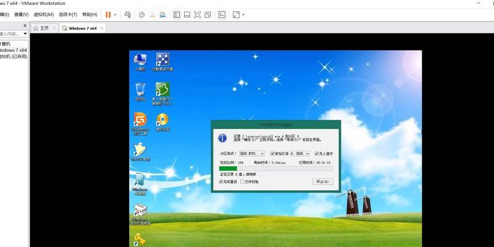The height and width of the screenshot is (247, 494).
Task: Click the green restore progress bar
Action: (276, 169)
